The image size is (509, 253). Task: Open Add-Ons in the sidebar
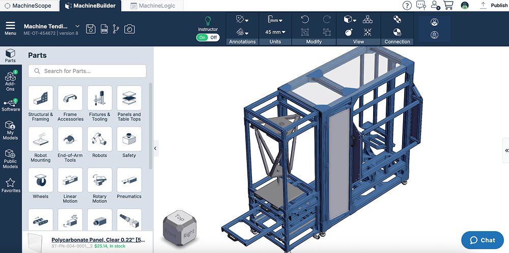(10, 81)
